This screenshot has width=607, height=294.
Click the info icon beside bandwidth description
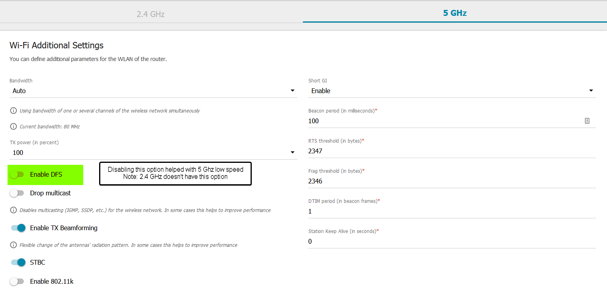[13, 111]
